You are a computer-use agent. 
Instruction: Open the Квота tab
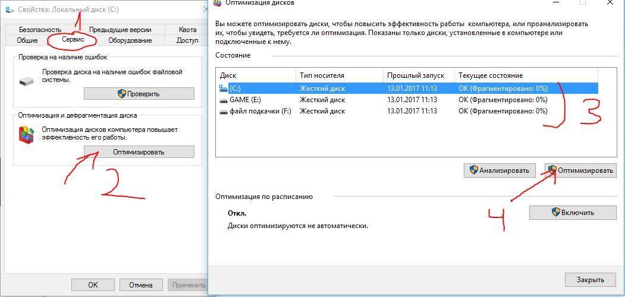tap(187, 30)
